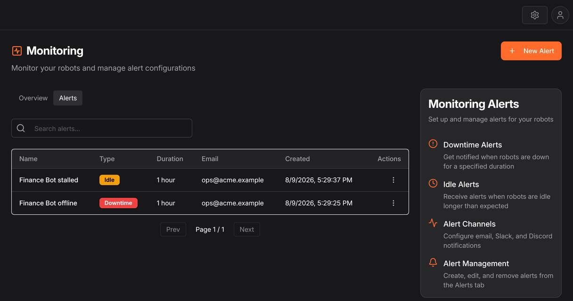Click the Created column header
573x301 pixels.
click(297, 159)
